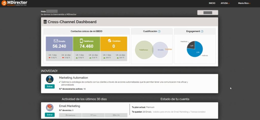Image resolution: width=260 pixels, height=120 pixels.
Task: Click the Email Marketing heading
Action: pyautogui.click(x=70, y=106)
